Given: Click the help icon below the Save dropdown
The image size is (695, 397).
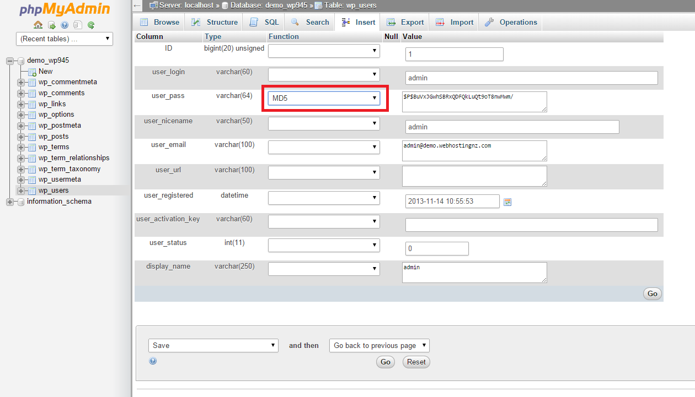Looking at the screenshot, I should pyautogui.click(x=153, y=361).
